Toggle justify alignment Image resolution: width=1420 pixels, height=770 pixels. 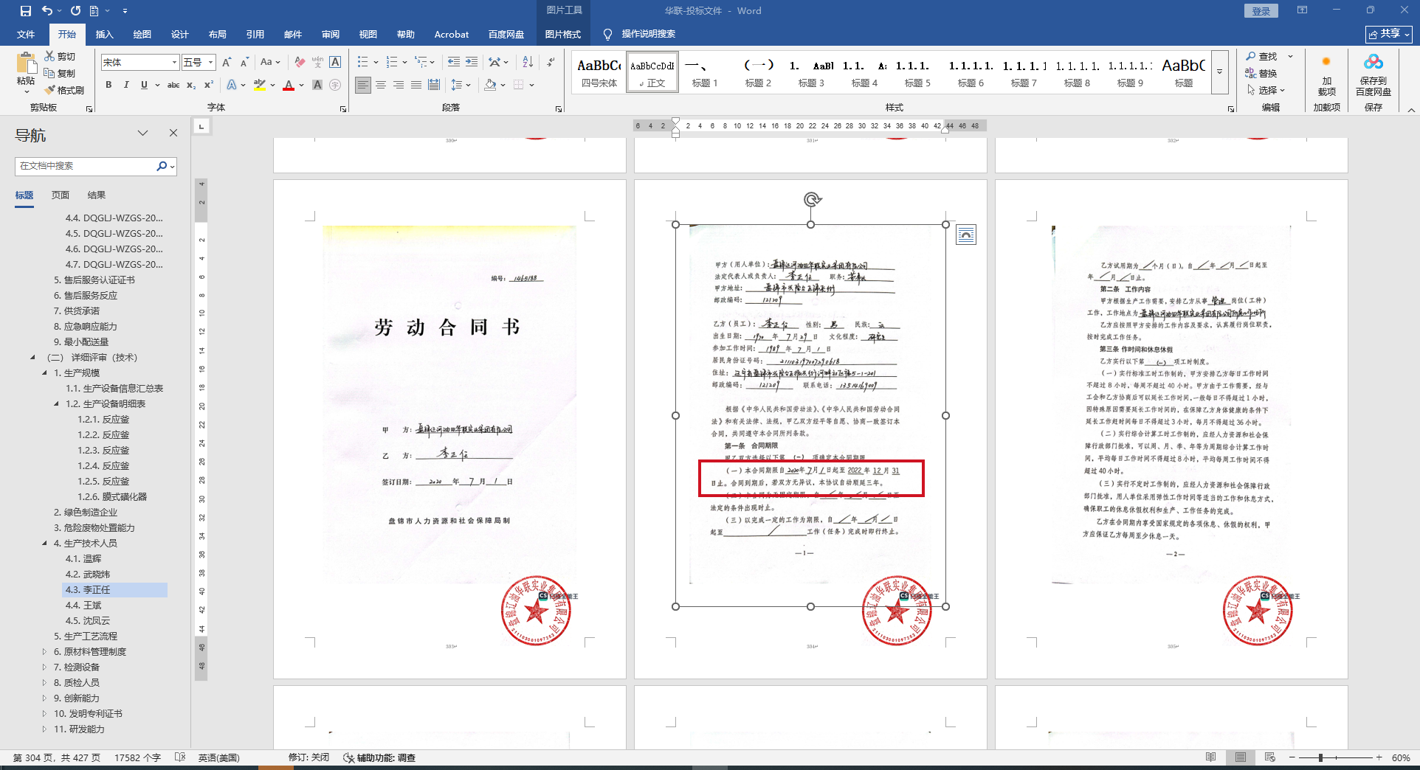pyautogui.click(x=416, y=85)
